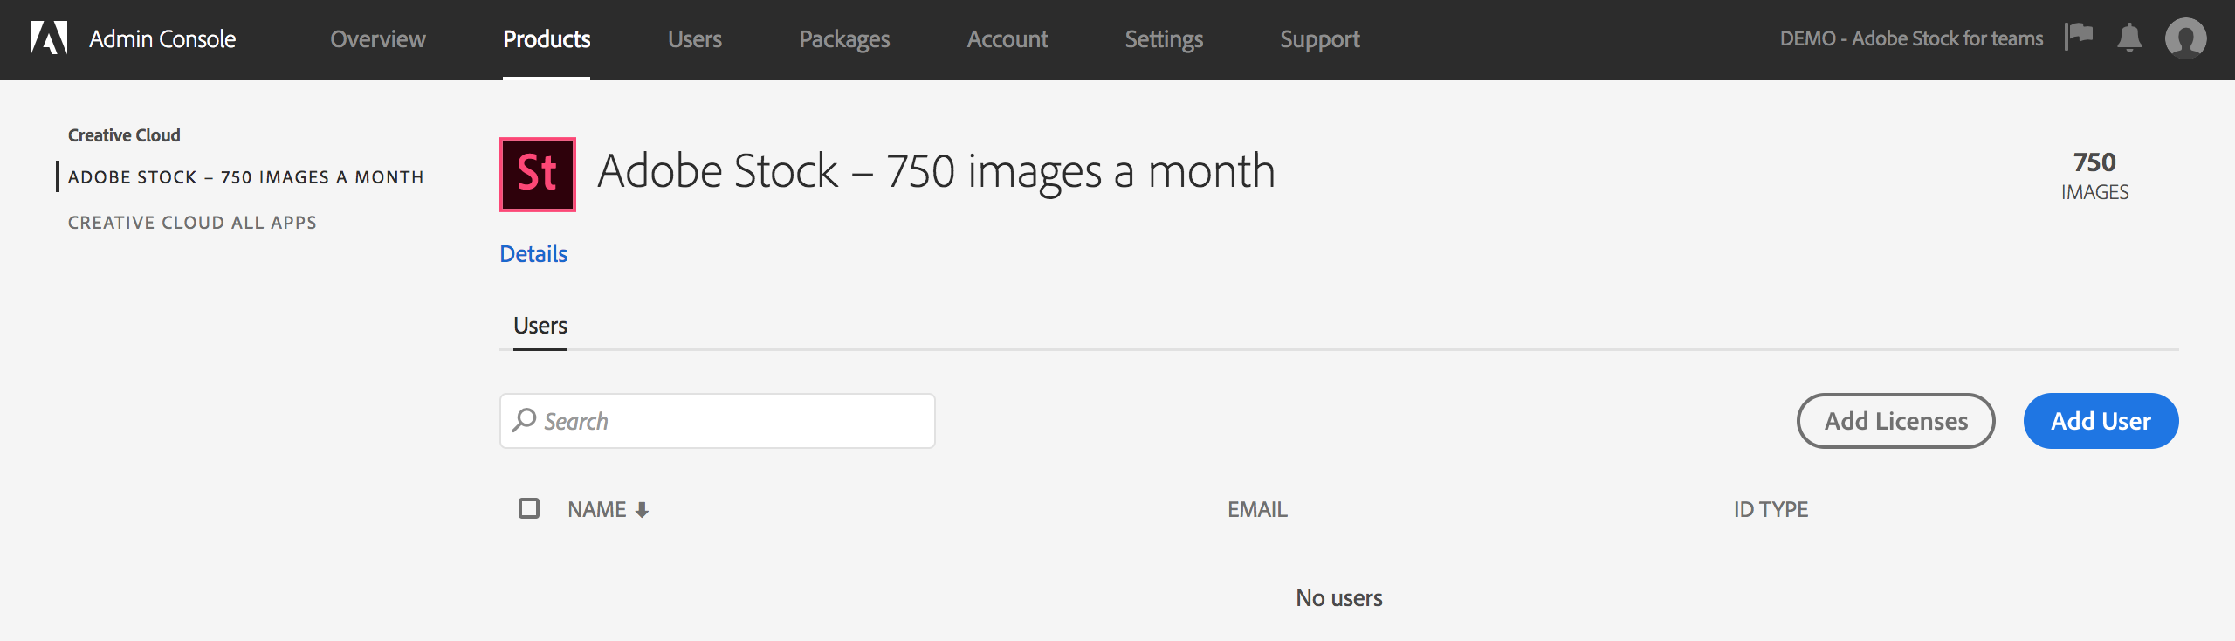Open the Overview menu item

[x=378, y=39]
